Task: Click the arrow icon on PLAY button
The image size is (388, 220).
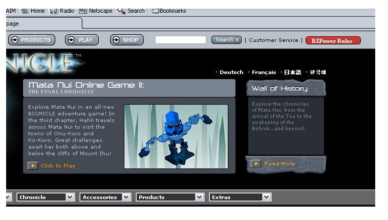Action: coord(71,40)
